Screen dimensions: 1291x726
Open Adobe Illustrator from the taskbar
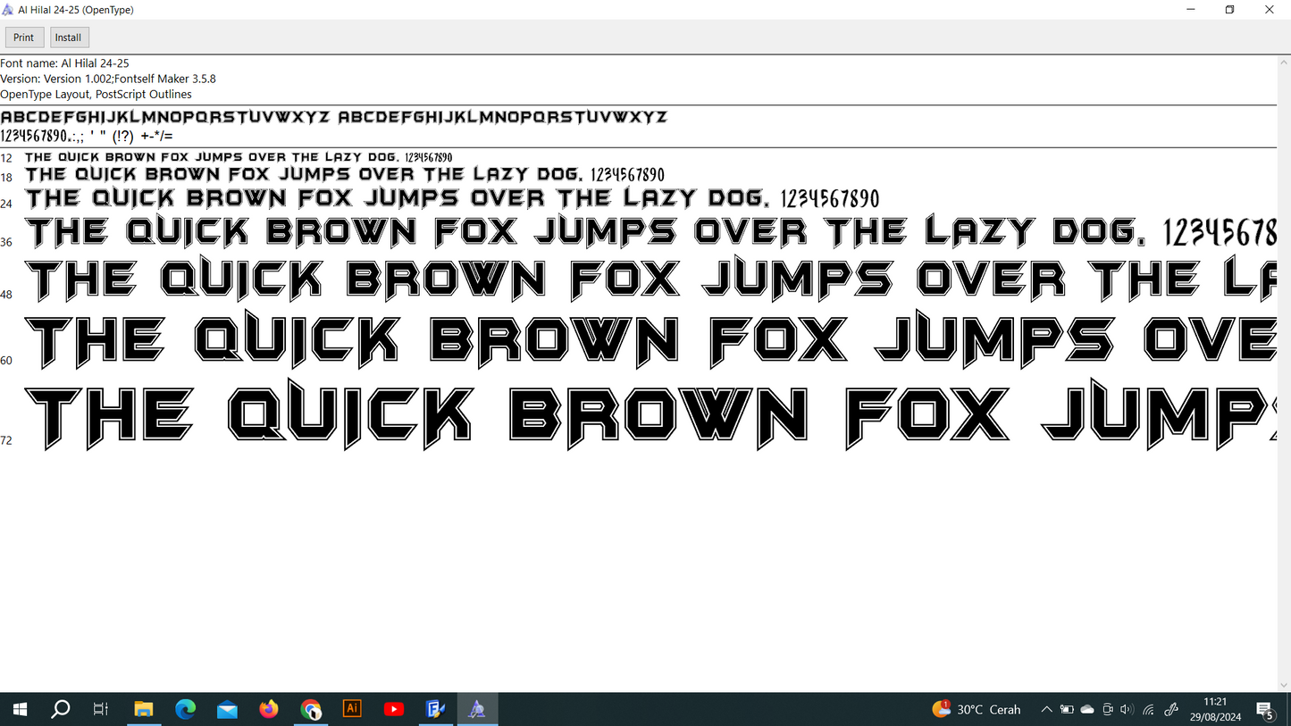(x=352, y=709)
